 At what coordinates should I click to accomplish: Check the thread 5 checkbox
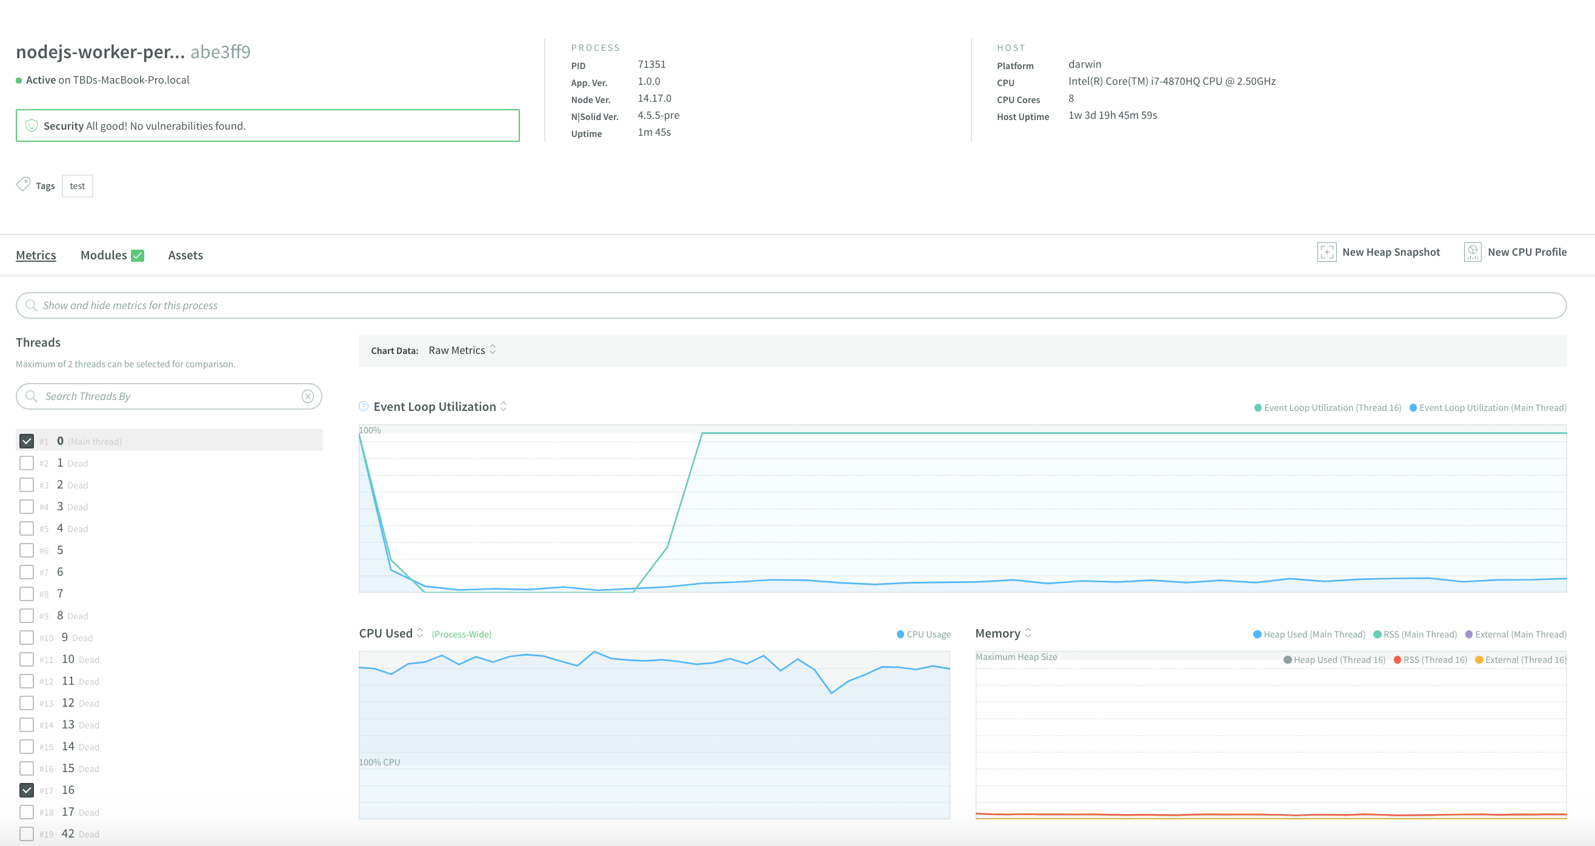pyautogui.click(x=27, y=550)
